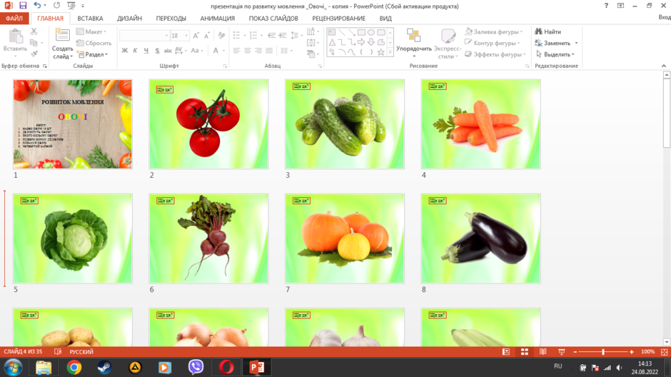Viewport: 671px width, 377px height.
Task: Toggle italic (К) formatting
Action: tap(135, 51)
